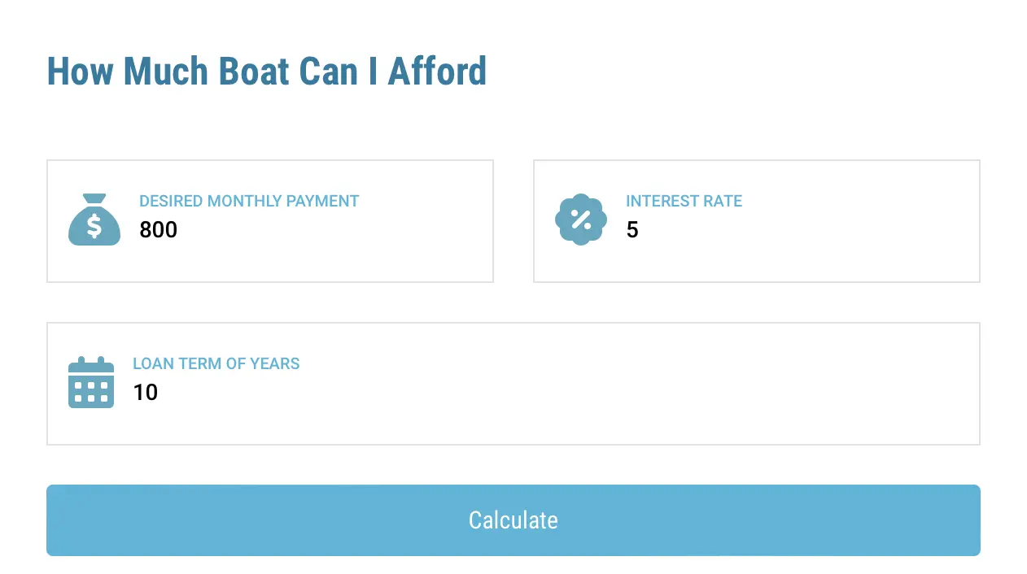1027x574 pixels.
Task: Click the icon next to Interest Rate
Action: [580, 219]
